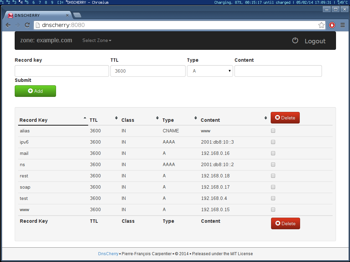Screen dimensions: 350x262
Task: Click the ascending sort arrow on Record Key
Action: point(84,117)
